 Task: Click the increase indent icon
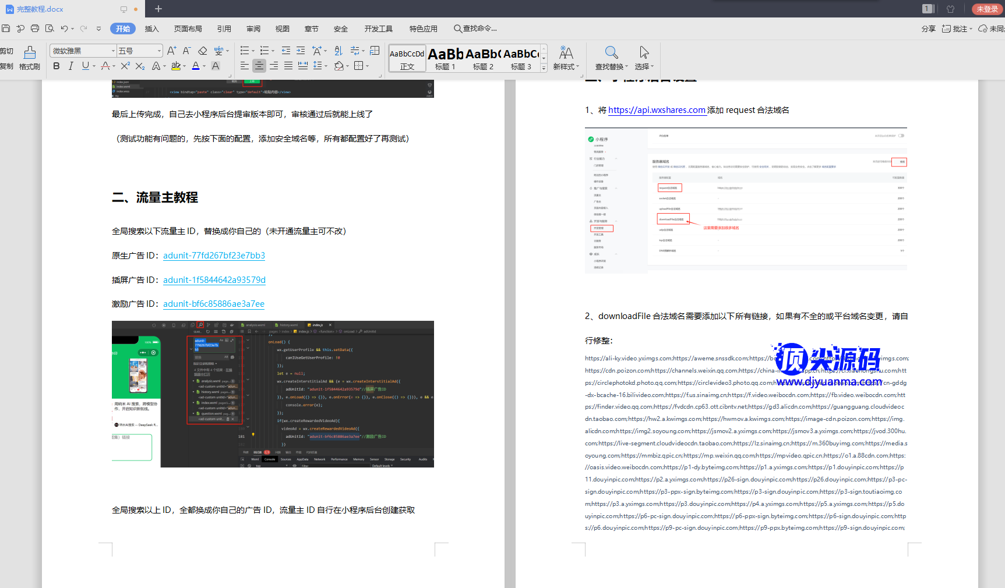tap(301, 51)
